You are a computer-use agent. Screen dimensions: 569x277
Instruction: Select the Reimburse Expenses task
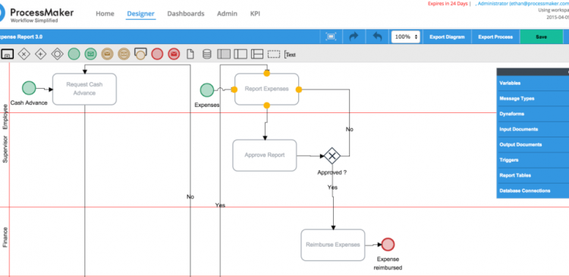tap(333, 244)
